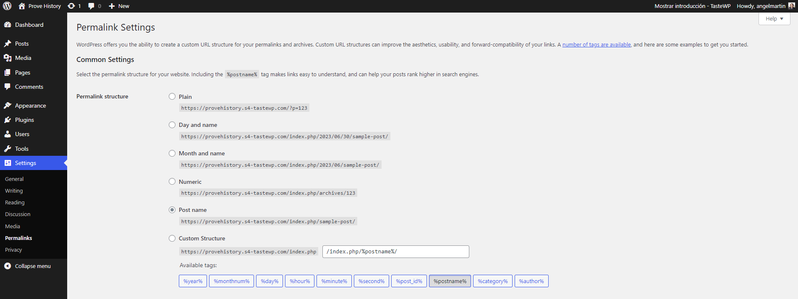The image size is (798, 299).
Task: Select the Post name radio button
Action: tap(172, 210)
